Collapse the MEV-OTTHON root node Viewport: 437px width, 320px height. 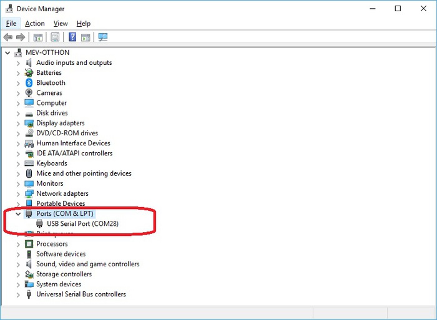7,53
